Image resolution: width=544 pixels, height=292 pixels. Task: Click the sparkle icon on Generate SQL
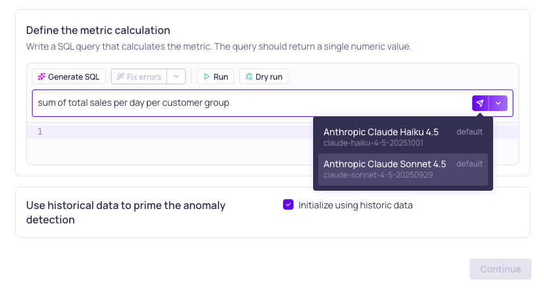42,77
